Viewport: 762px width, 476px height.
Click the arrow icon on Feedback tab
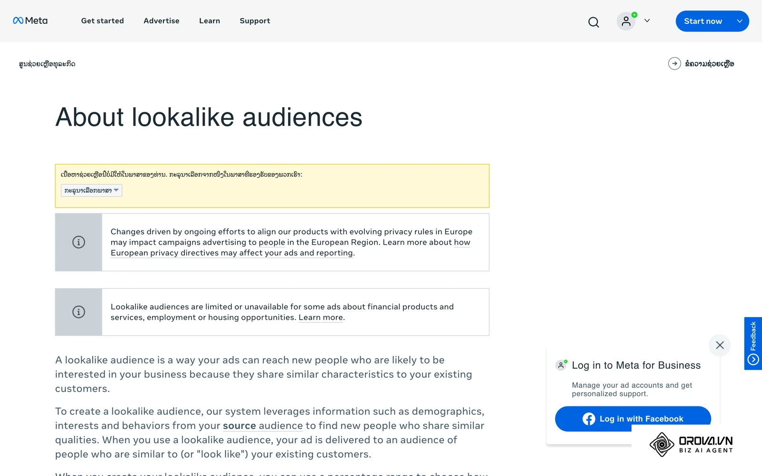click(x=753, y=359)
